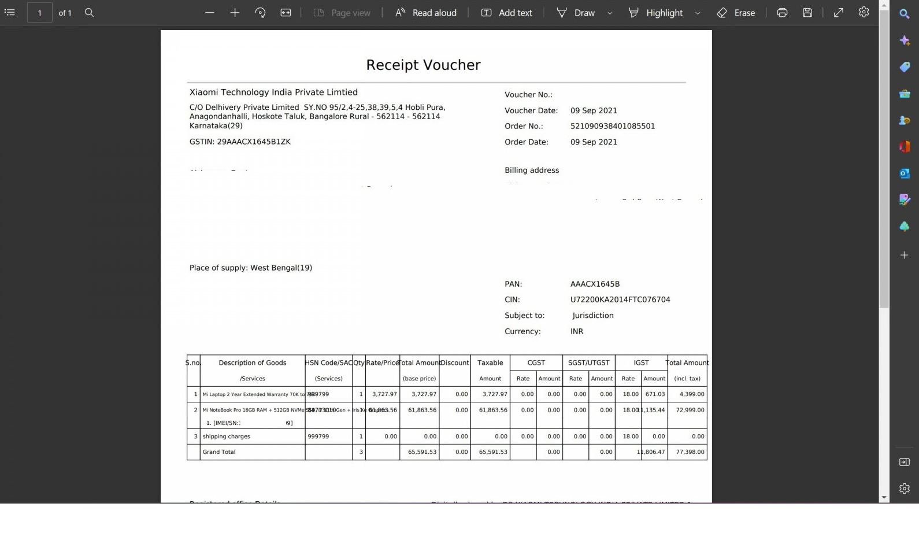Image resolution: width=919 pixels, height=555 pixels.
Task: Toggle fit to width icon
Action: 286,12
